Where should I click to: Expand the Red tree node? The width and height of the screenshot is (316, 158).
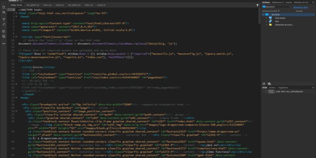(266, 21)
